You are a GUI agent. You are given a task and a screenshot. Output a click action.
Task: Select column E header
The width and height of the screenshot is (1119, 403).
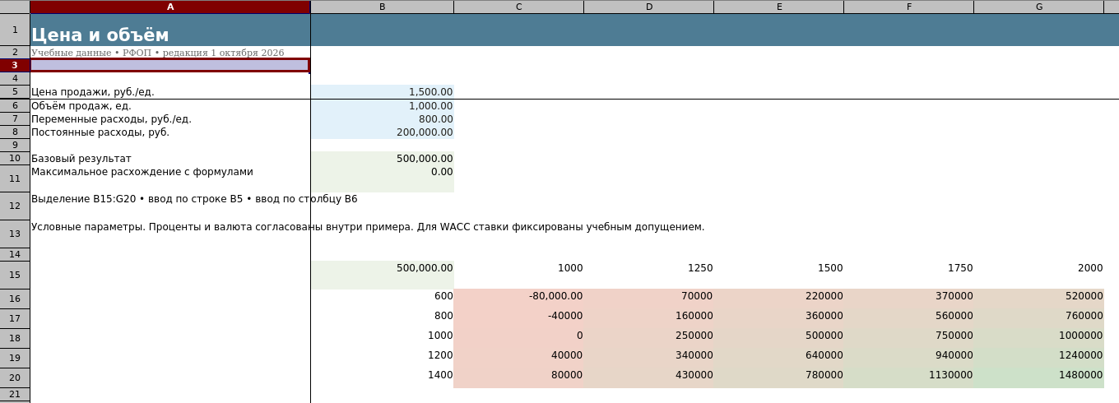(x=778, y=7)
